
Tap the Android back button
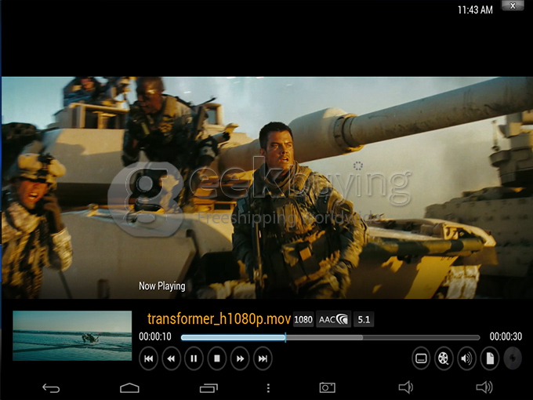pos(51,387)
